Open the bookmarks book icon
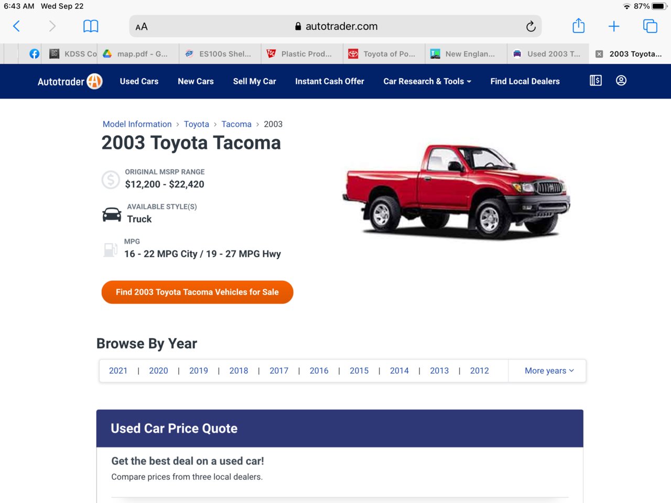This screenshot has height=503, width=671. pyautogui.click(x=91, y=26)
